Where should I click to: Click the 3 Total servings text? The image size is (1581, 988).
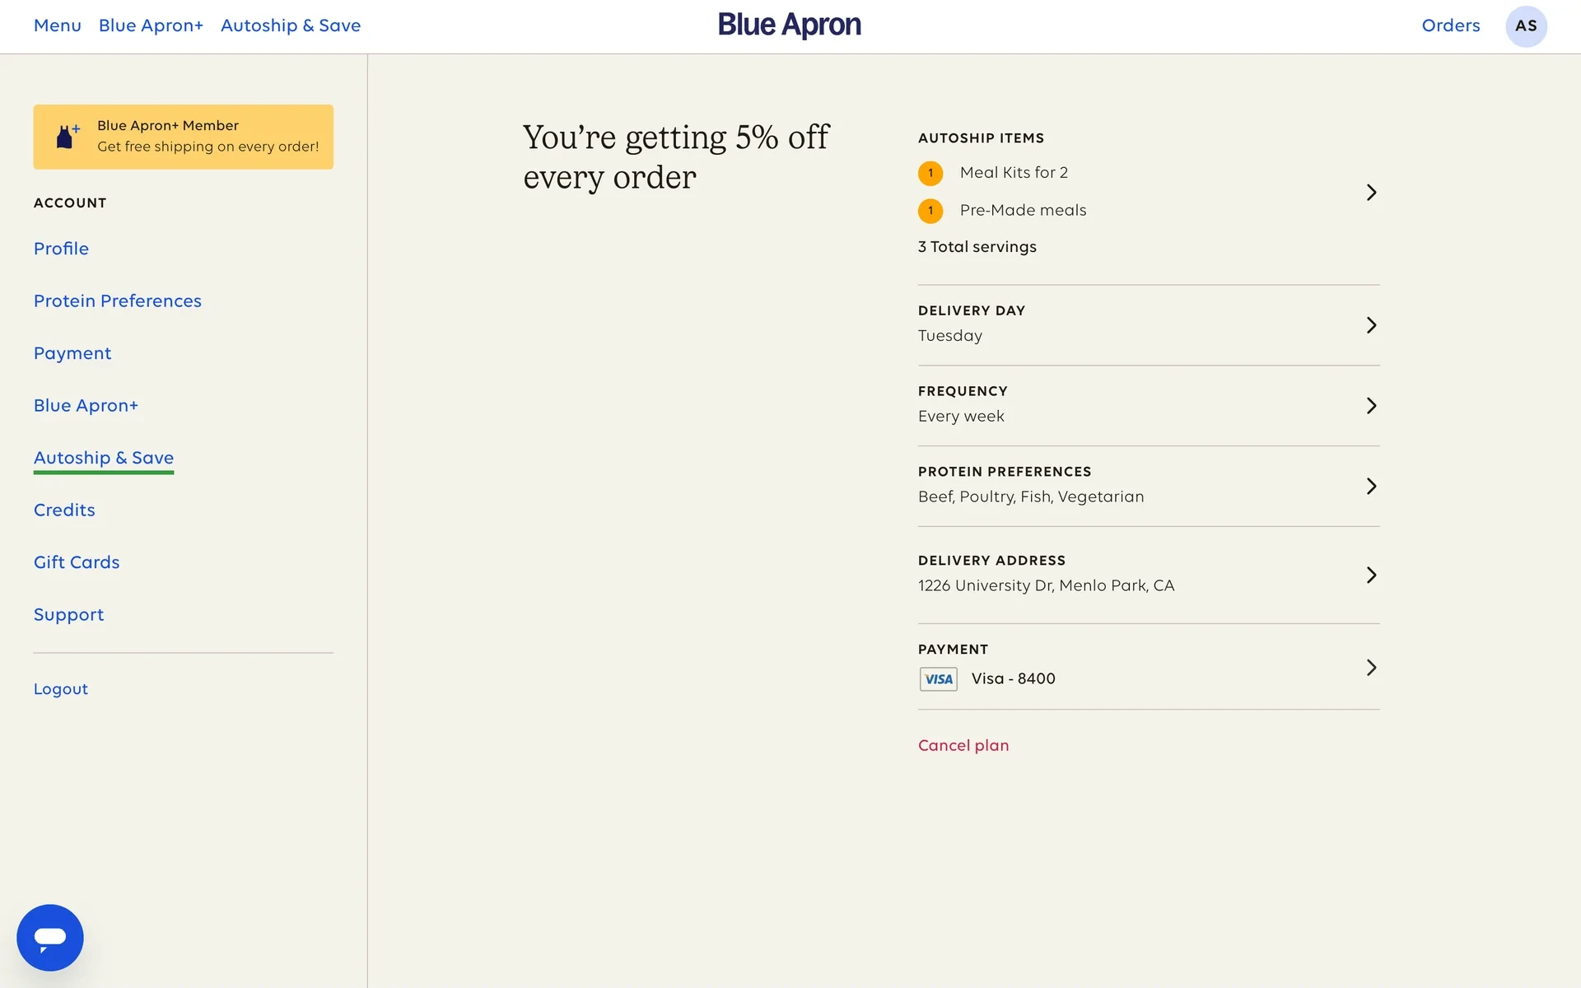pos(977,247)
